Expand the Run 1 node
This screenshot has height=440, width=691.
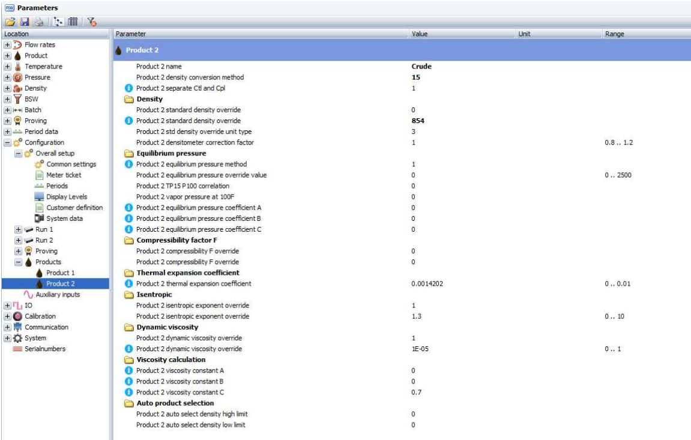pos(18,229)
